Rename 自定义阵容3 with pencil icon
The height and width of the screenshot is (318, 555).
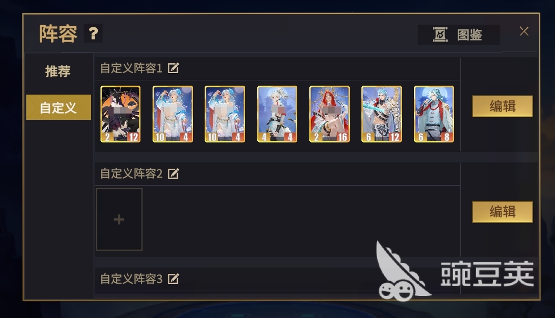pyautogui.click(x=174, y=279)
